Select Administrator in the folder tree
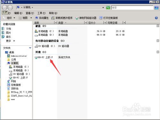 [17, 56]
